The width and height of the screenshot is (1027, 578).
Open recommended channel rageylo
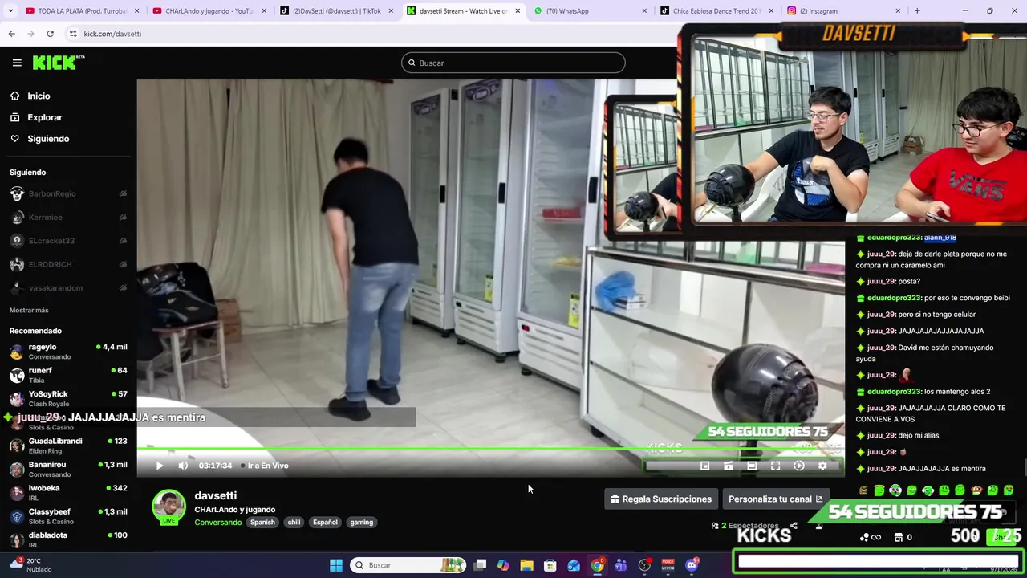[67, 352]
